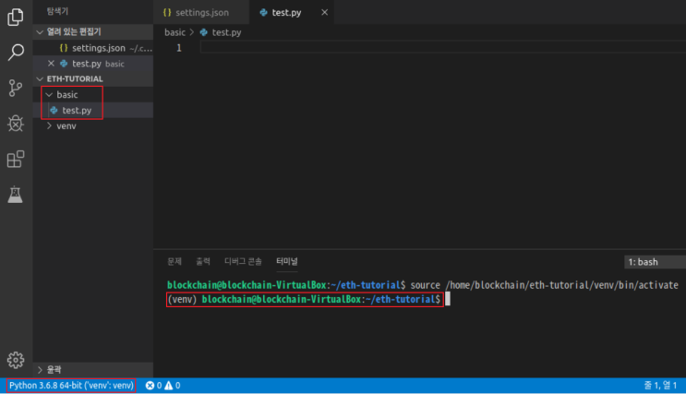Click the source venv/bin/activate command text
The height and width of the screenshot is (394, 686).
[x=544, y=285]
